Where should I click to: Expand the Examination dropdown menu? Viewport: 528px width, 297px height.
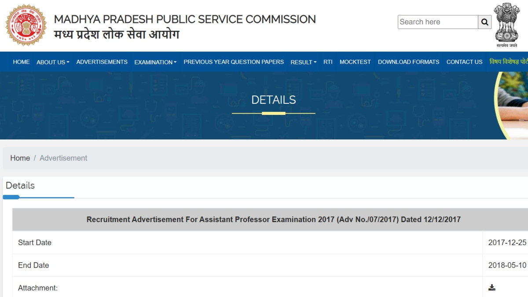coord(155,62)
